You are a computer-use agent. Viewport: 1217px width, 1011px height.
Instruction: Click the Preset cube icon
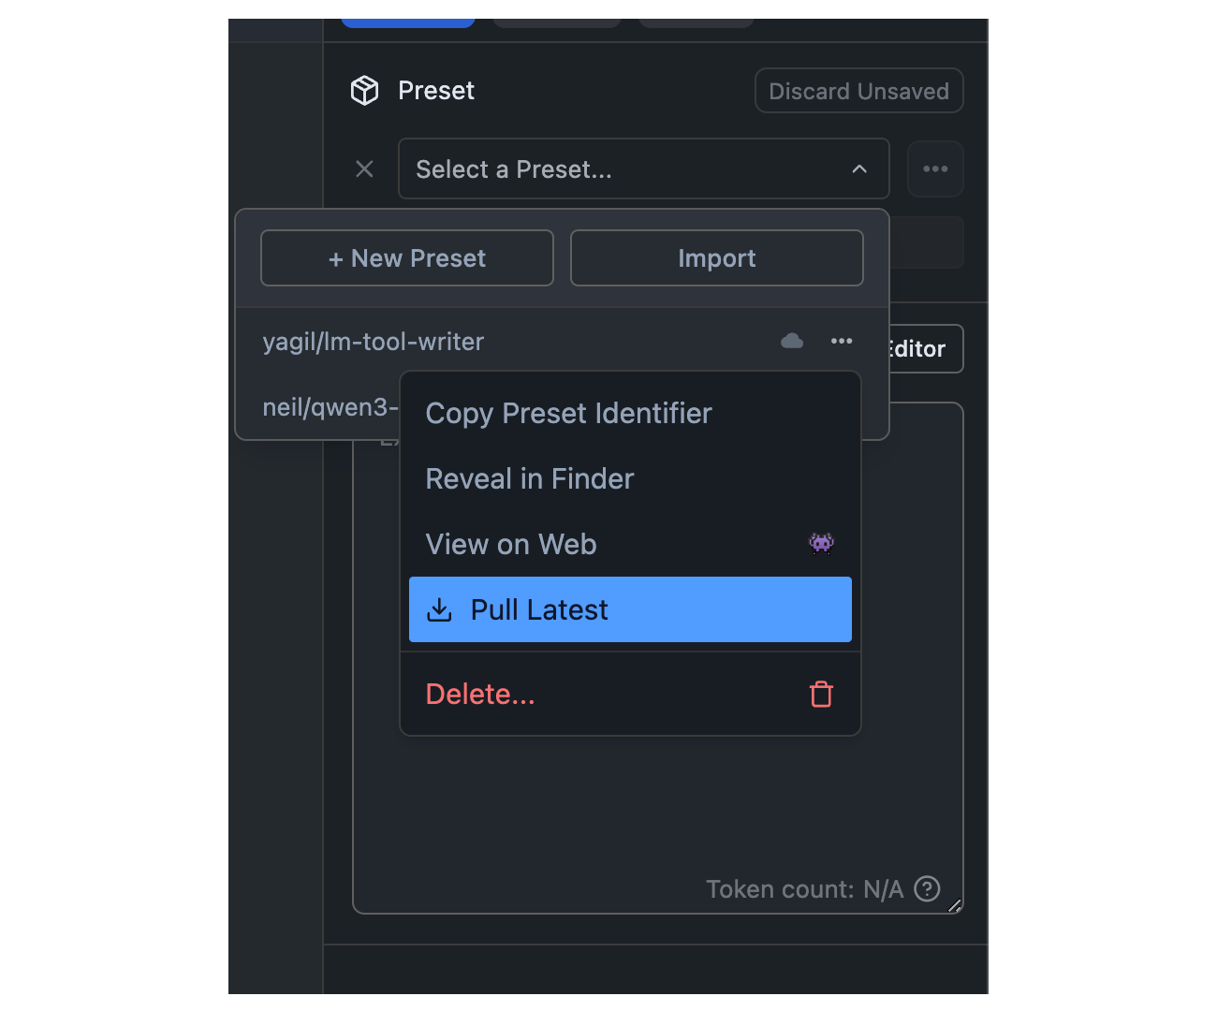click(x=364, y=91)
